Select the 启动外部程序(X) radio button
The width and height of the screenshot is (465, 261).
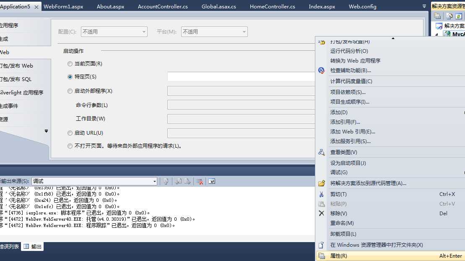(x=70, y=91)
